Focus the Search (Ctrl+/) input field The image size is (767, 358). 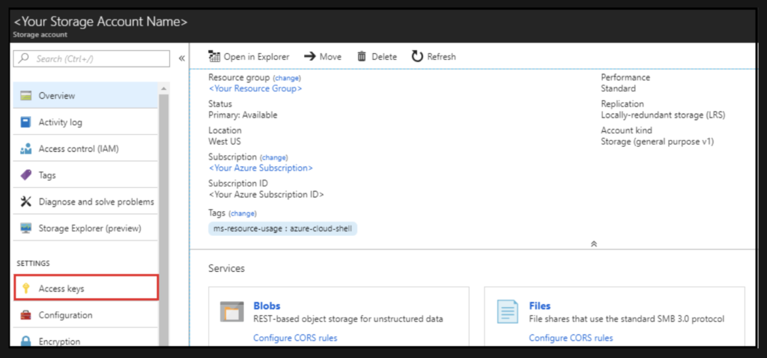(x=91, y=58)
